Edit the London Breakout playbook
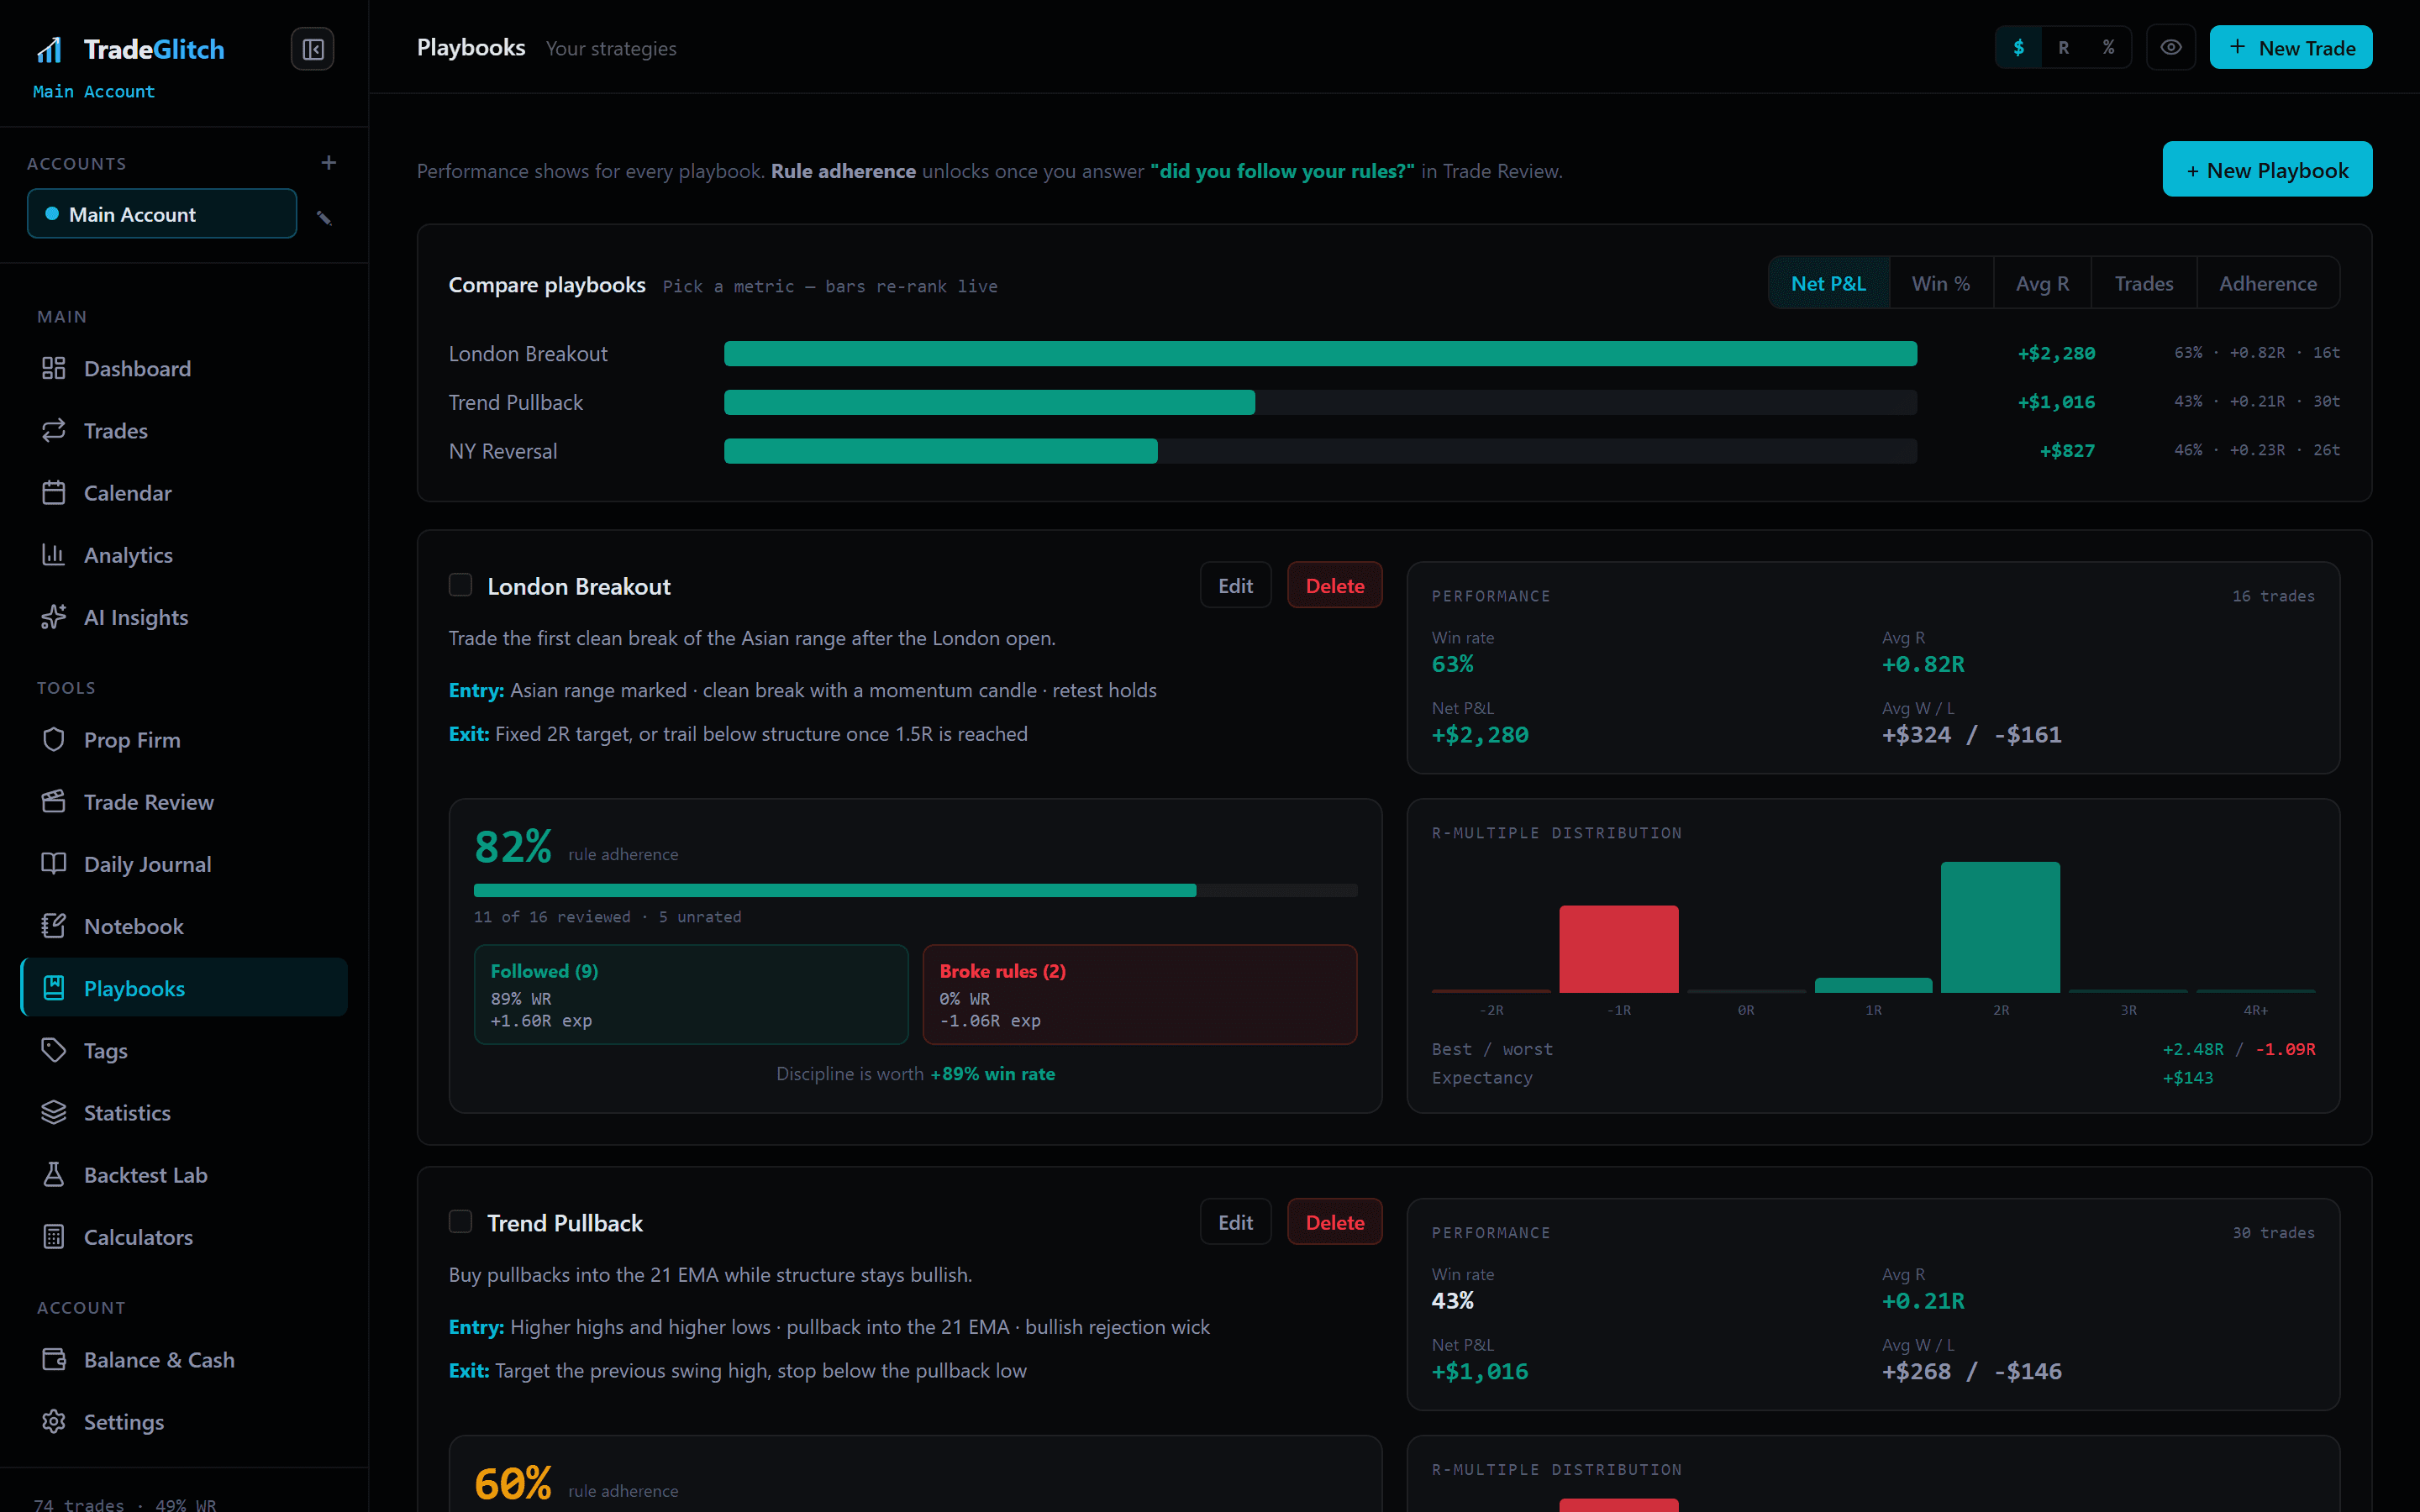Image resolution: width=2420 pixels, height=1512 pixels. [1235, 585]
